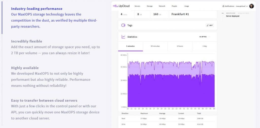Click the 8 GB memory value
Screen dimensions: 260x128
coord(140,14)
